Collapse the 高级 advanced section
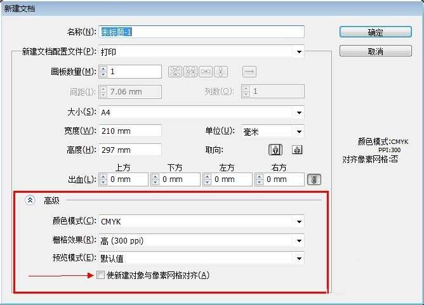 pos(30,200)
